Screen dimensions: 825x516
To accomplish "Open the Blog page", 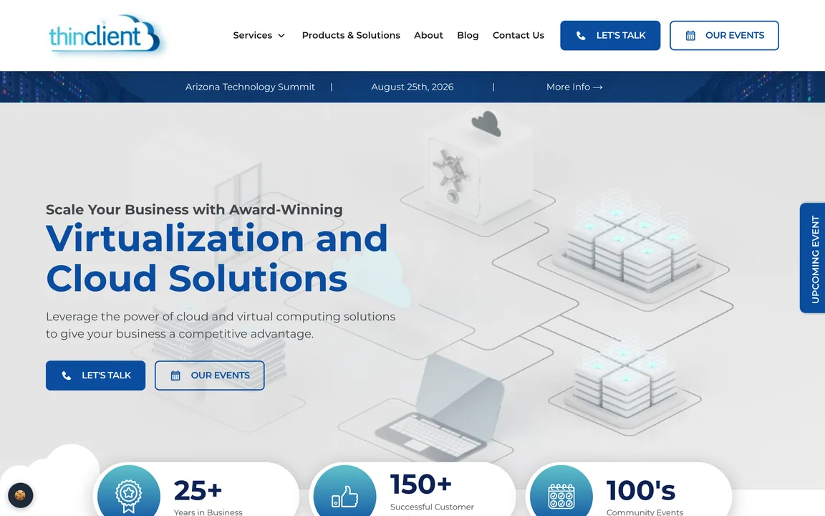I will coord(468,35).
